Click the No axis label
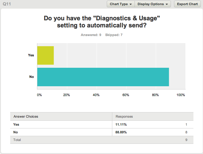 pyautogui.click(x=31, y=77)
